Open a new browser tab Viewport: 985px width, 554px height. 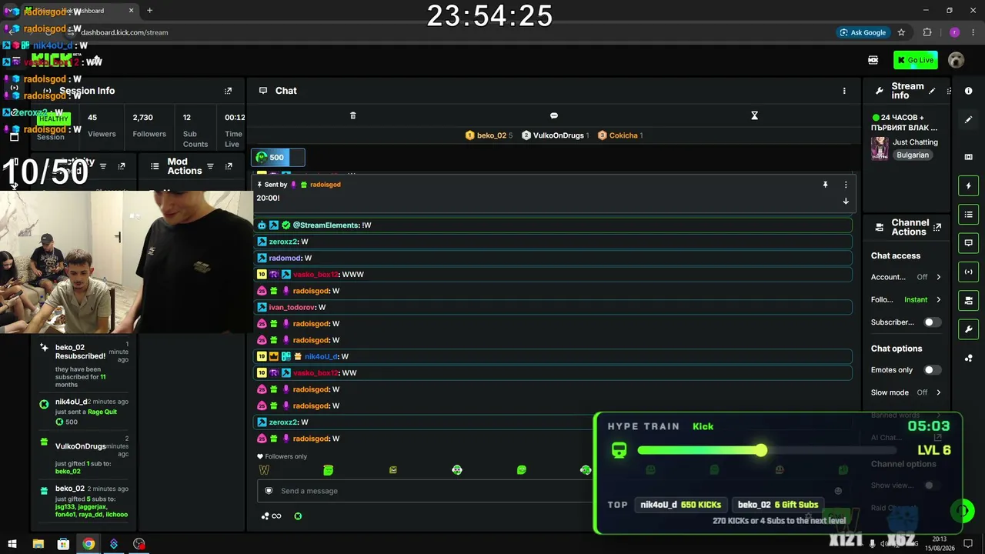point(149,11)
